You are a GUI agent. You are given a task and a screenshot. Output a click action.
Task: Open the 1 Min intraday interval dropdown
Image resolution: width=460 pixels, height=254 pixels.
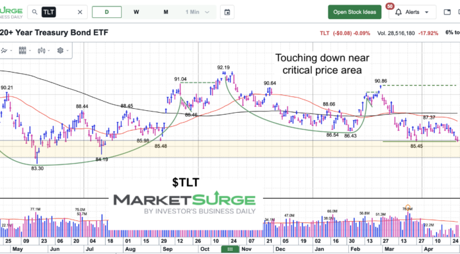tap(198, 12)
